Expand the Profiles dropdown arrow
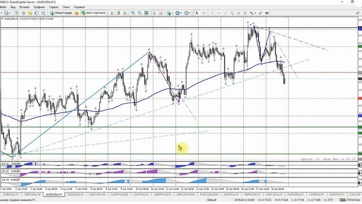362x204 pixels. pyautogui.click(x=10, y=13)
